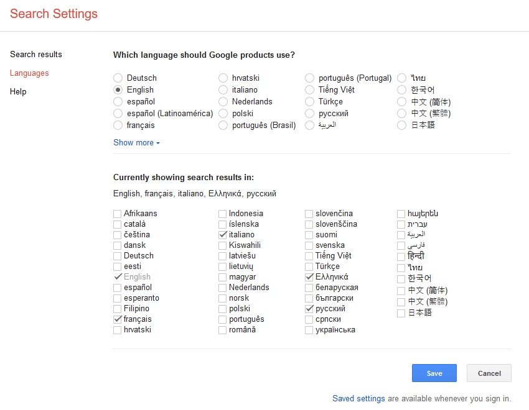Viewport: 529px width, 410px height.
Task: Check the slovenščina checkbox
Action: click(x=309, y=224)
